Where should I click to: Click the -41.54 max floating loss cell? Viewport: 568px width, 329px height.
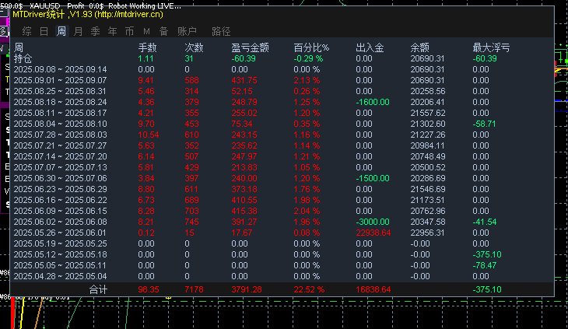point(484,222)
